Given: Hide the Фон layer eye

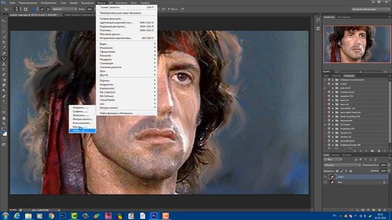Looking at the screenshot, I should [325, 182].
